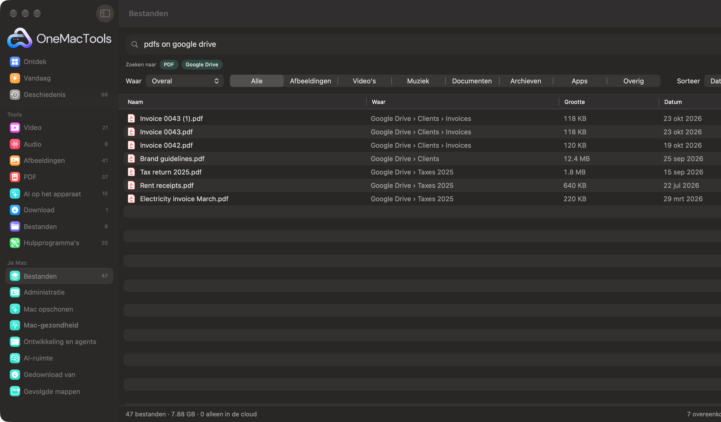Click the Google Drive filter chip

click(x=202, y=65)
